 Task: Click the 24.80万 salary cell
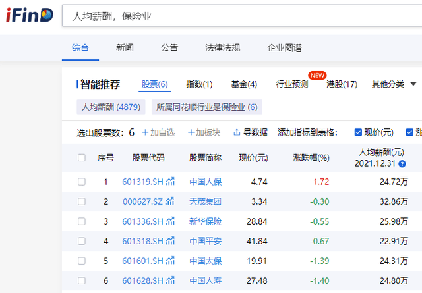coord(394,280)
